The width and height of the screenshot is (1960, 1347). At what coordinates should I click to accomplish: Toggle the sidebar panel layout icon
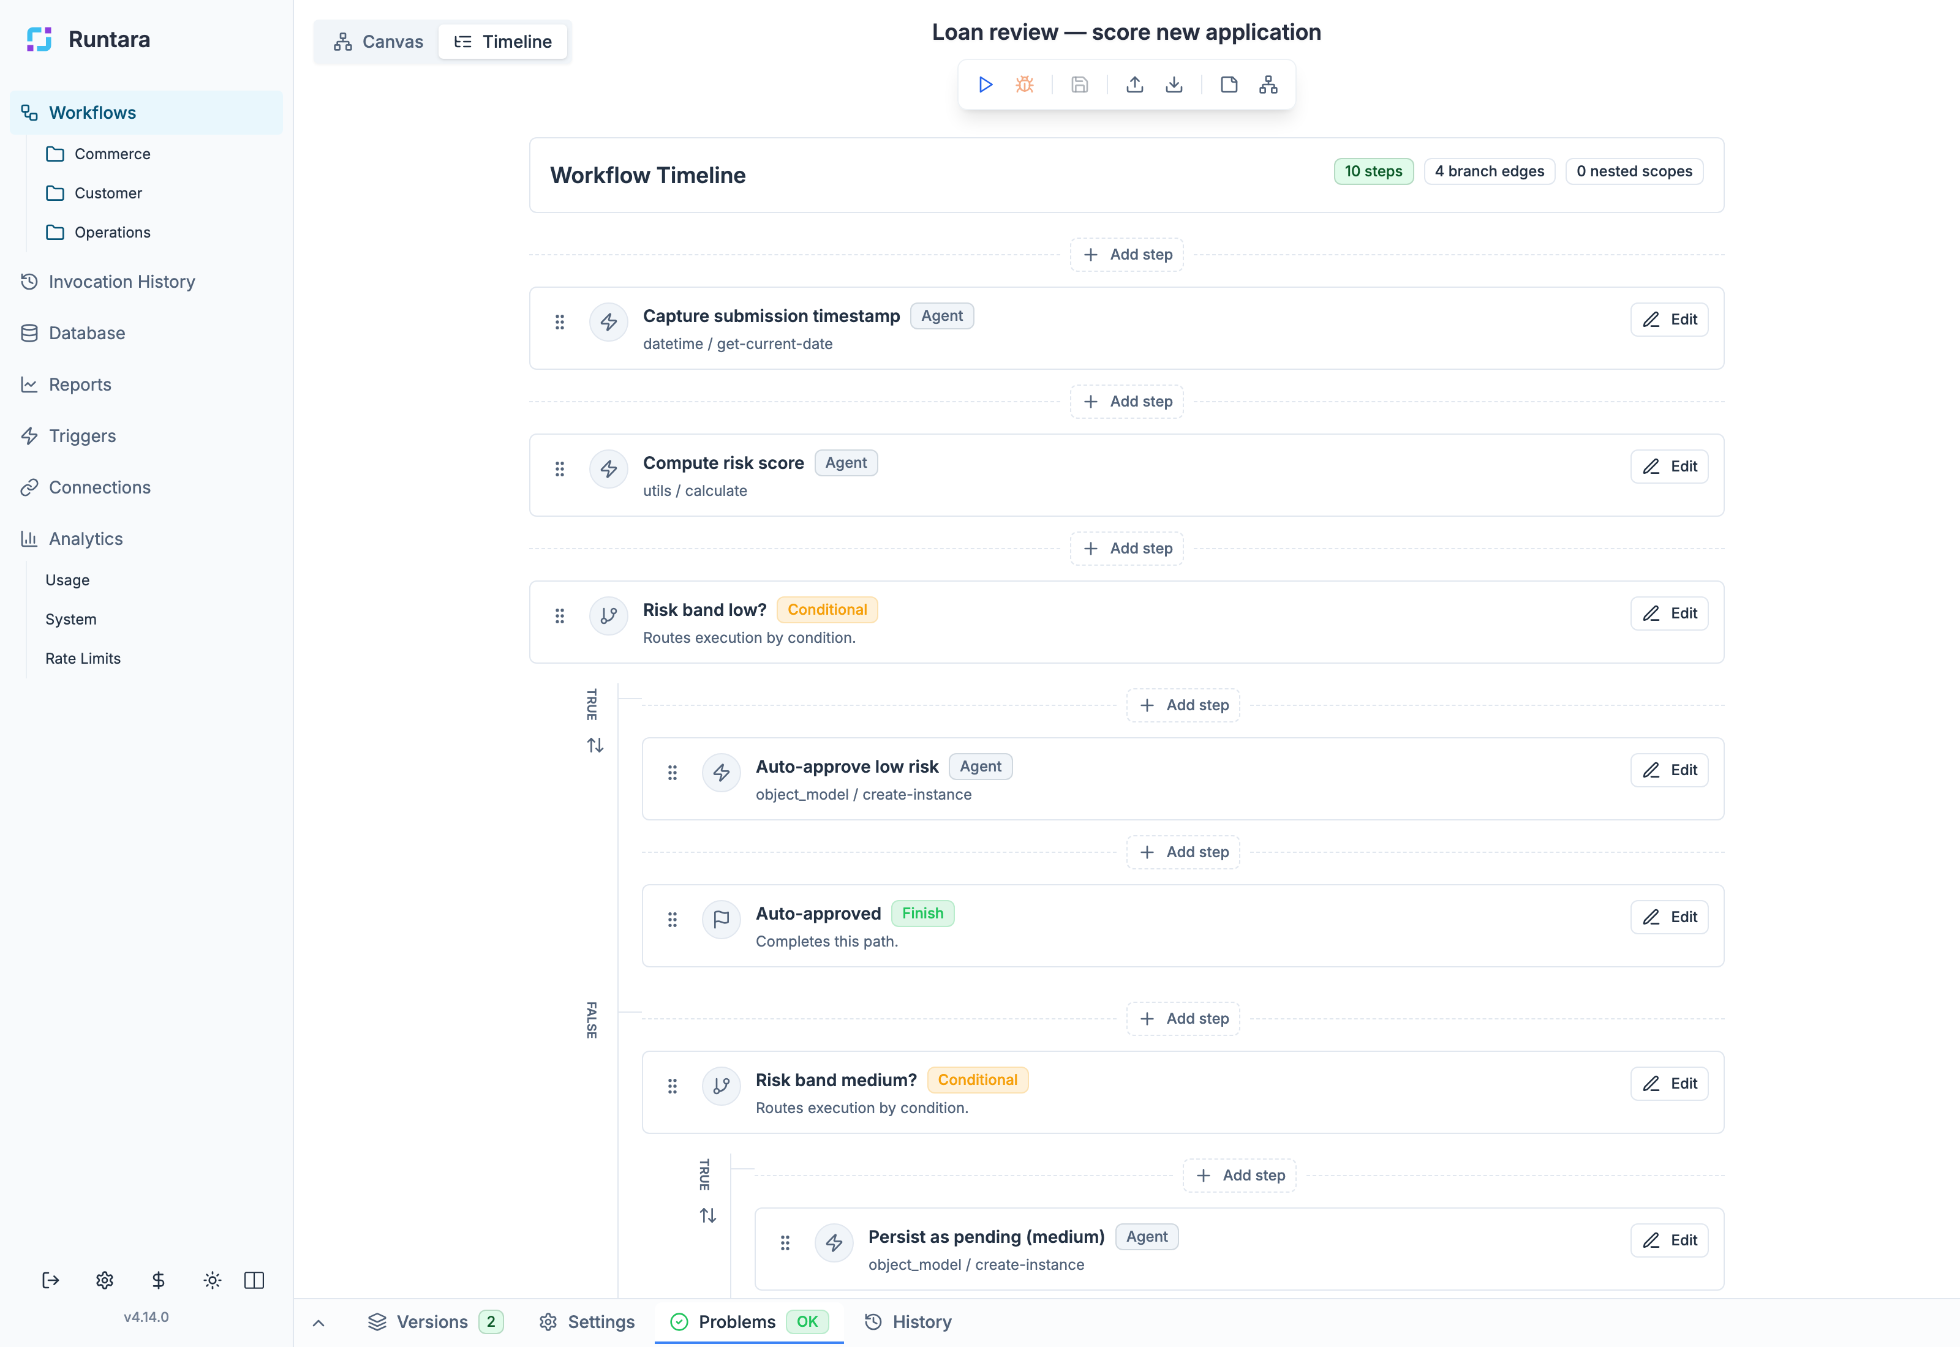tap(254, 1280)
